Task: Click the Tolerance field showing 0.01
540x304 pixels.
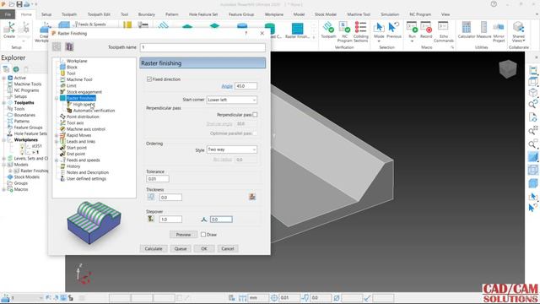Action: click(158, 179)
